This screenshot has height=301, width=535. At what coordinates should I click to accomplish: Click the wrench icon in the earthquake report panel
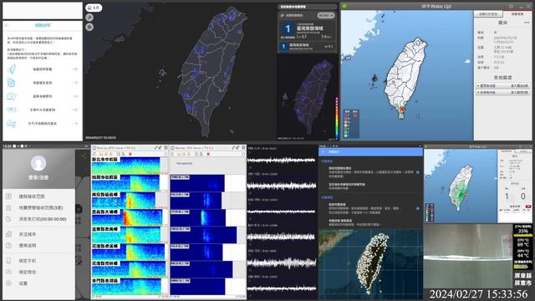[x=283, y=15]
